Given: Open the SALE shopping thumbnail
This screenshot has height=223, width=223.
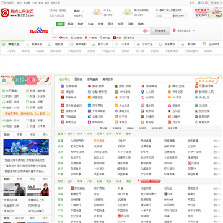Looking at the screenshot, I should click(38, 190).
